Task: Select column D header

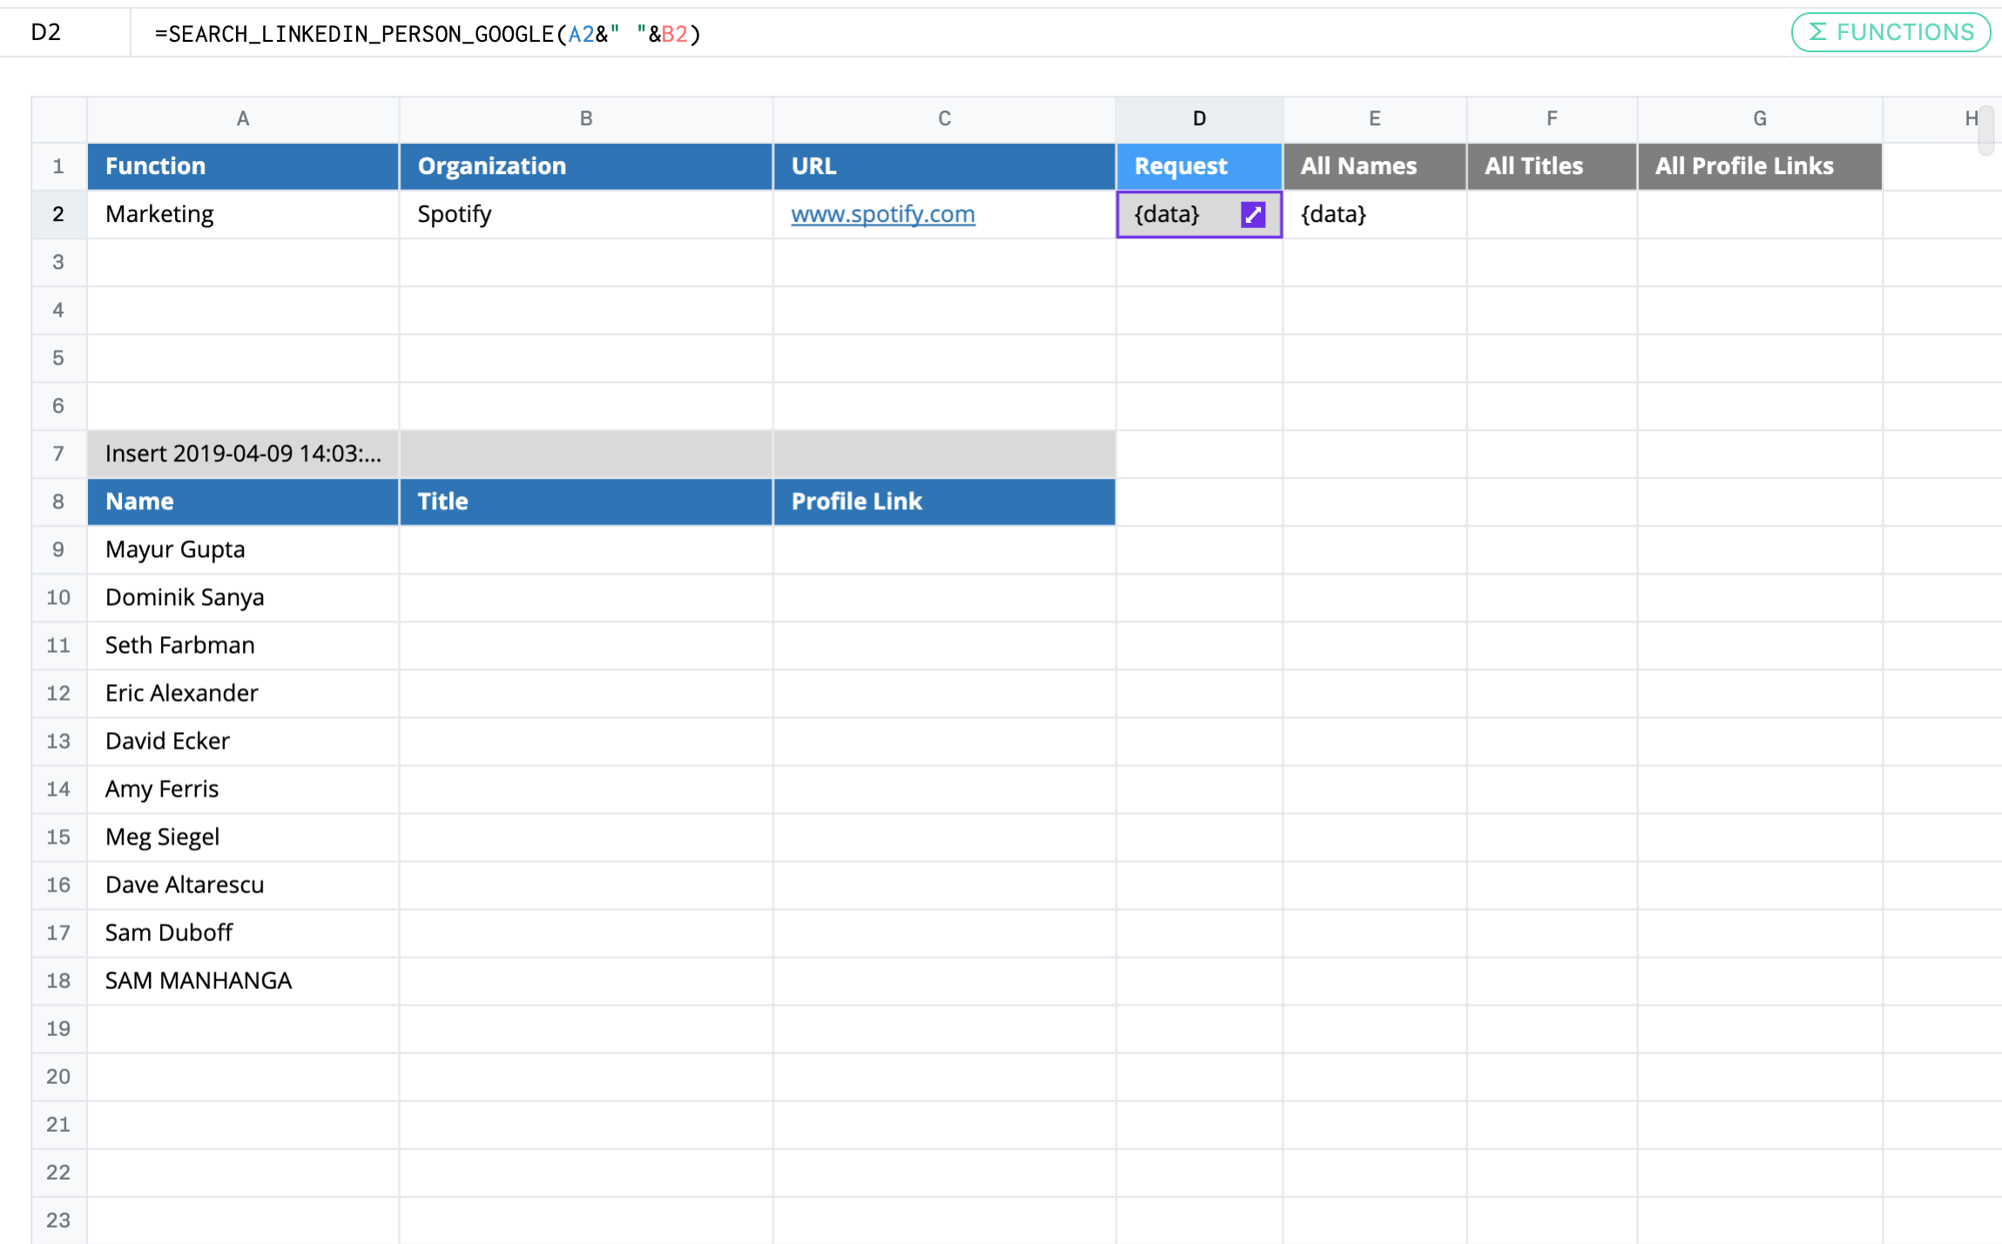Action: [x=1198, y=119]
